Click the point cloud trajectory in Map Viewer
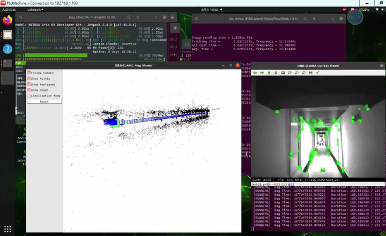This screenshot has width=386, height=236. [158, 118]
